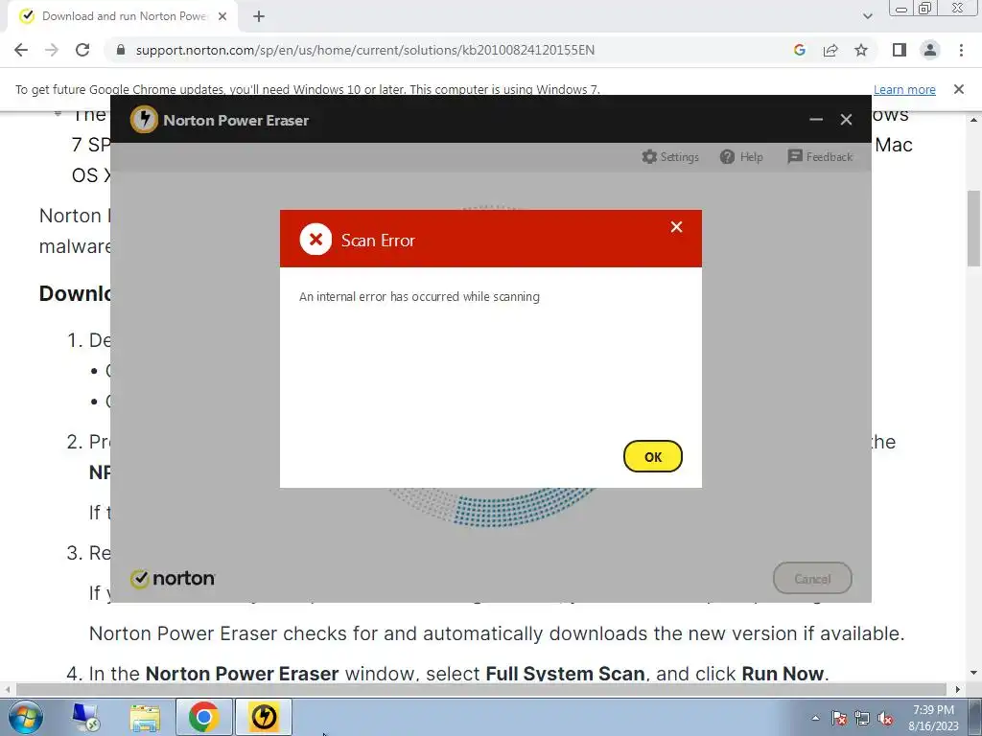
Task: Close the Norton Power Eraser window
Action: pos(846,119)
